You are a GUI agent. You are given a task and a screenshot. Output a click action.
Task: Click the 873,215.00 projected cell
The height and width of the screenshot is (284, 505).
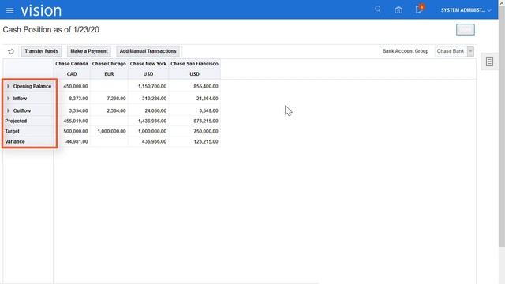[195, 121]
